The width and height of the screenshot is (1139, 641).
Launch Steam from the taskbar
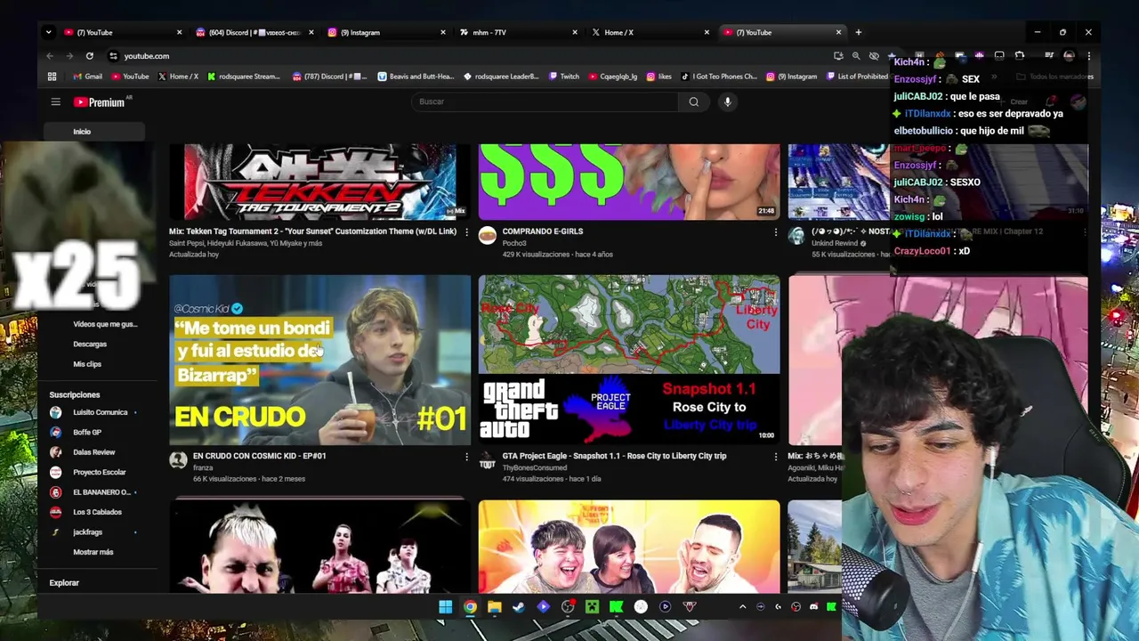(x=519, y=607)
